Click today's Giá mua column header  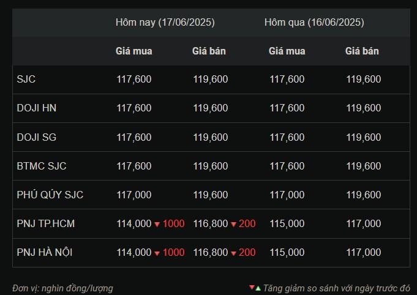tap(134, 51)
